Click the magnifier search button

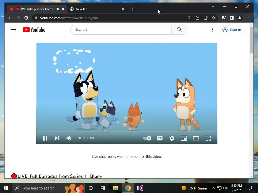(179, 30)
